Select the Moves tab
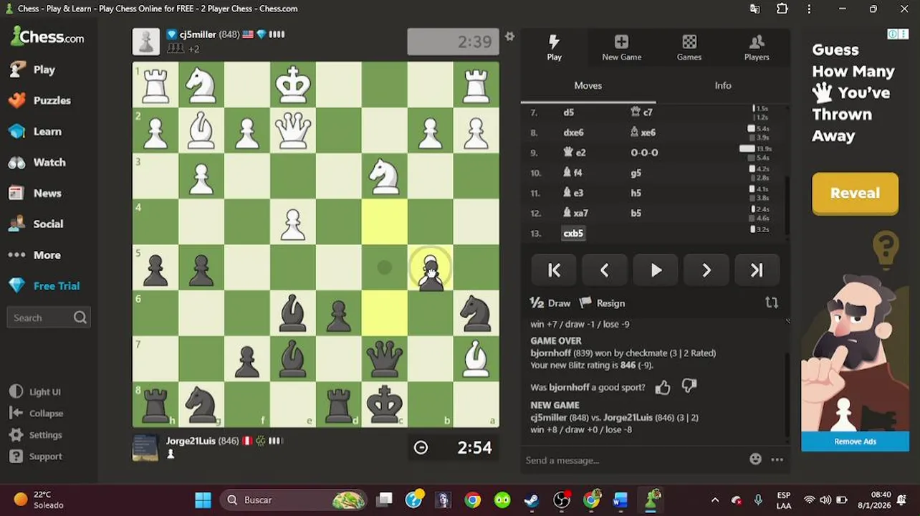 point(588,85)
